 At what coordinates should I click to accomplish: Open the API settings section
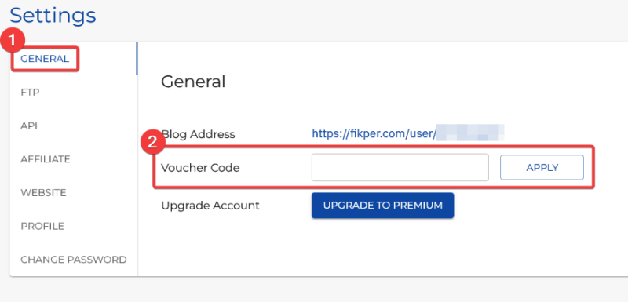[x=29, y=126]
